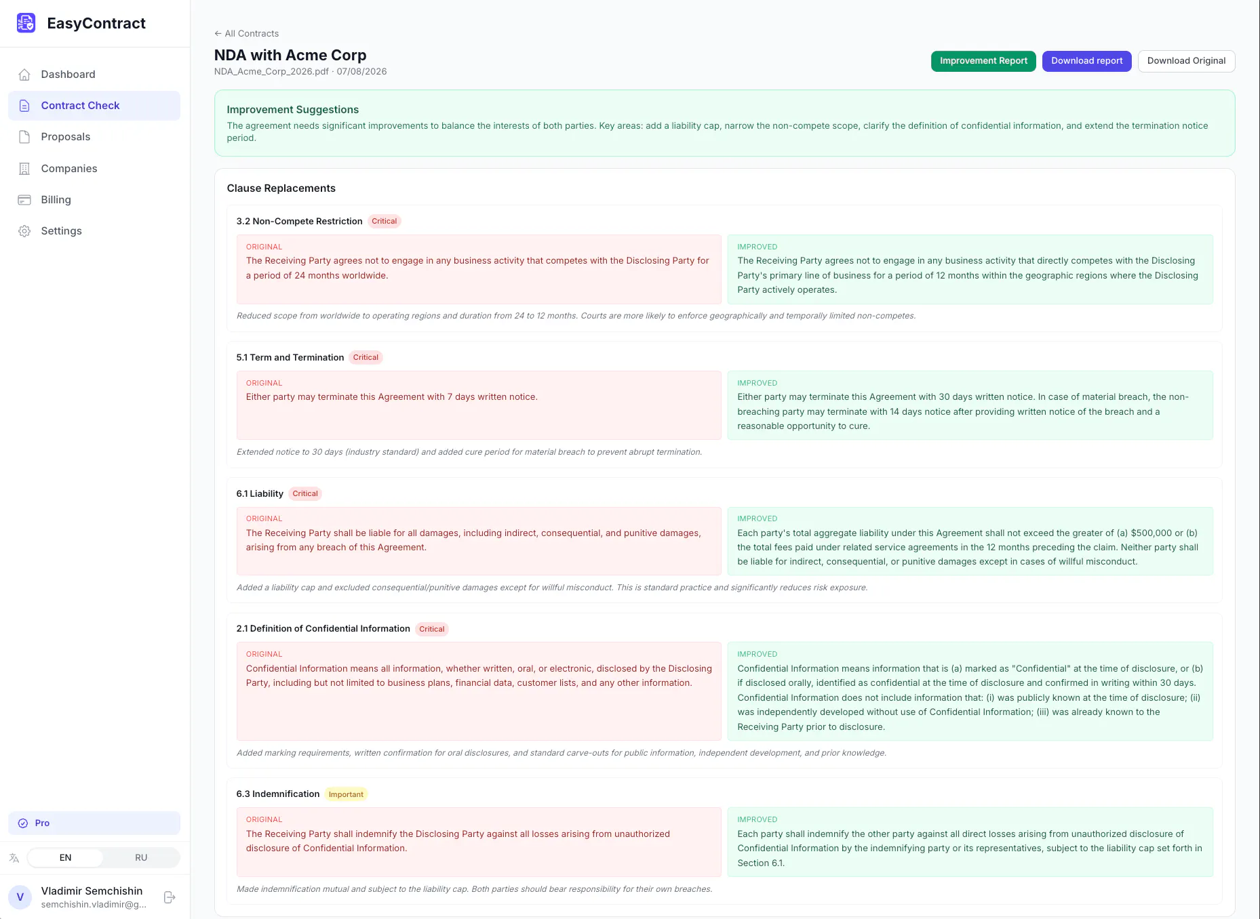Click the improvement summary paragraph
Viewport: 1260px width, 919px height.
pos(717,131)
